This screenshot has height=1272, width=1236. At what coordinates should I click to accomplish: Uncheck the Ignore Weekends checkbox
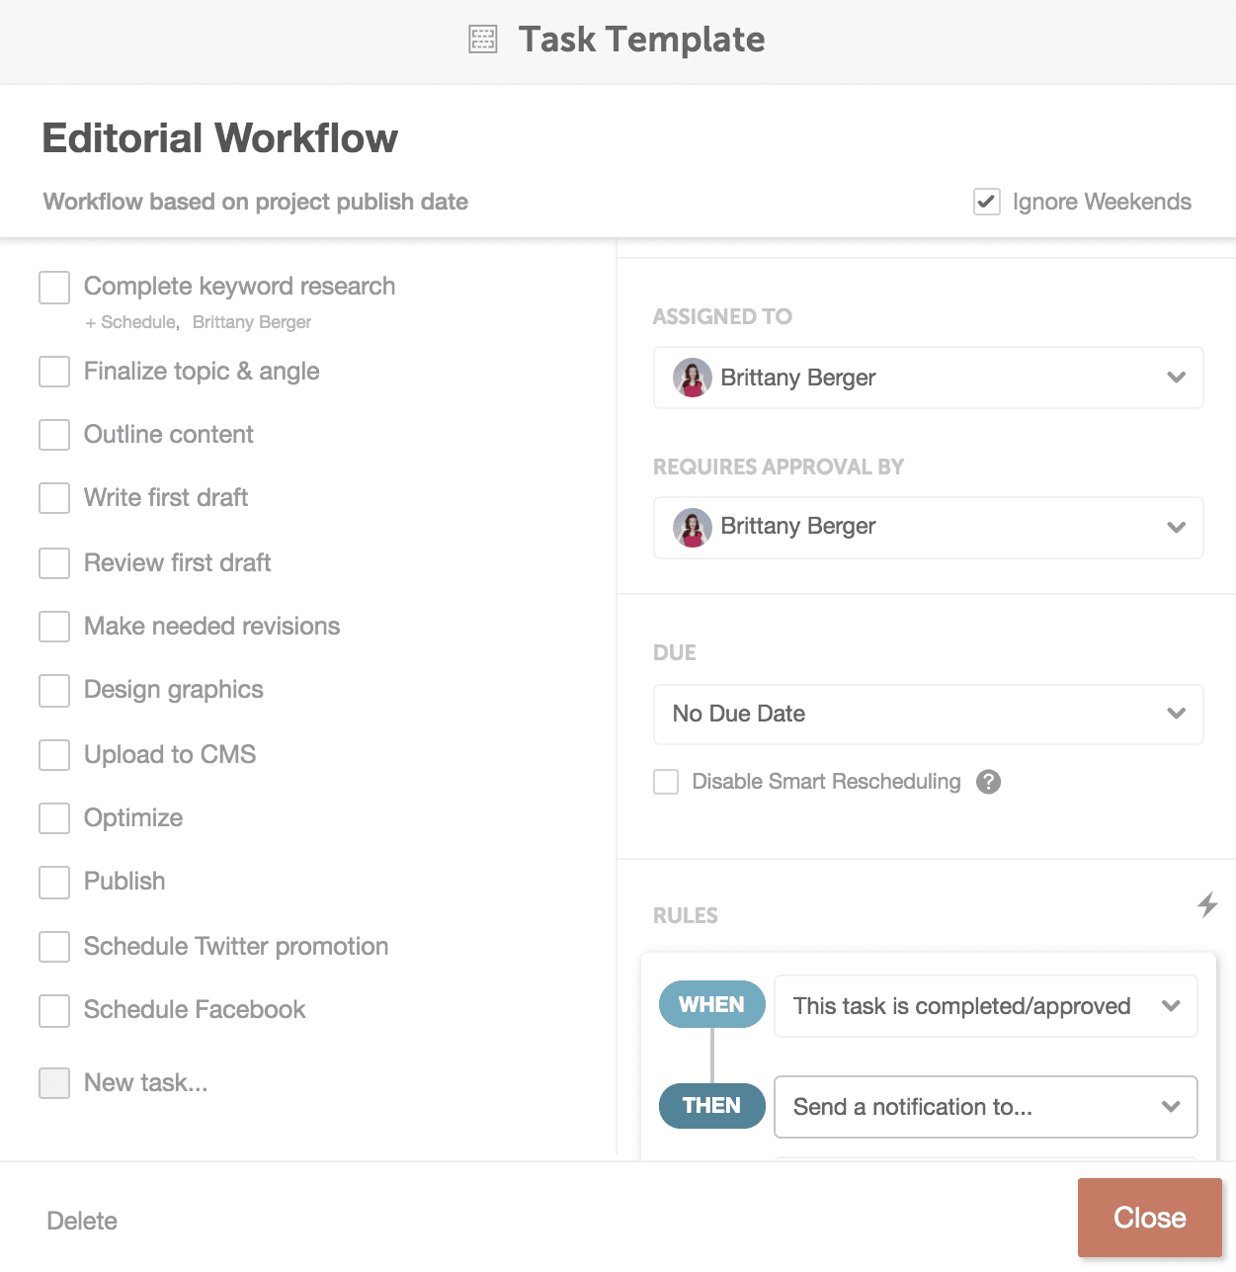point(986,202)
